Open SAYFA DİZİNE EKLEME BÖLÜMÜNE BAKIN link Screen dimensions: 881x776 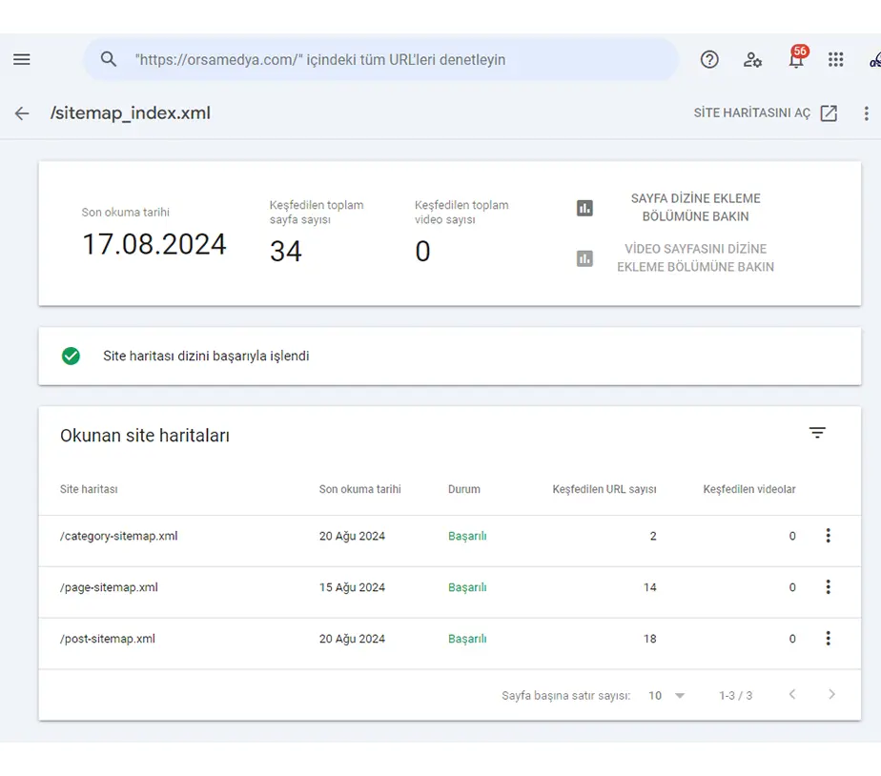click(x=696, y=207)
